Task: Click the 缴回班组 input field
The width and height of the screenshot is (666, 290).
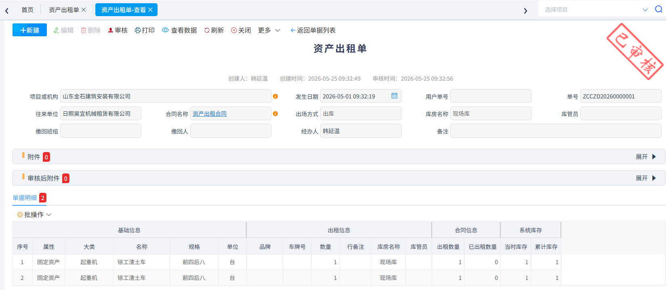Action: coord(101,131)
